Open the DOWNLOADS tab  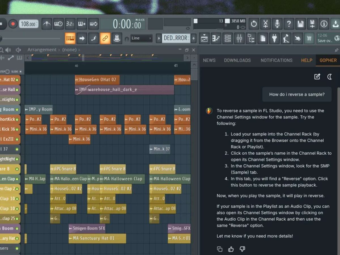click(x=237, y=60)
